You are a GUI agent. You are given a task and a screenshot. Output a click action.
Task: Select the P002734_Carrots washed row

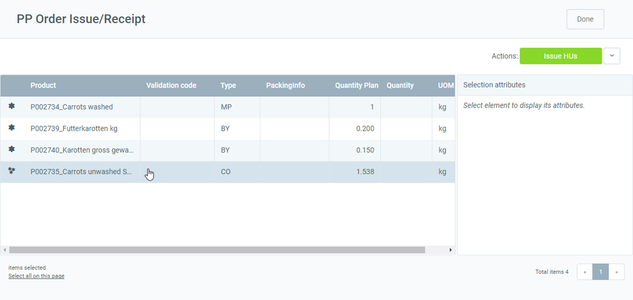coord(228,107)
